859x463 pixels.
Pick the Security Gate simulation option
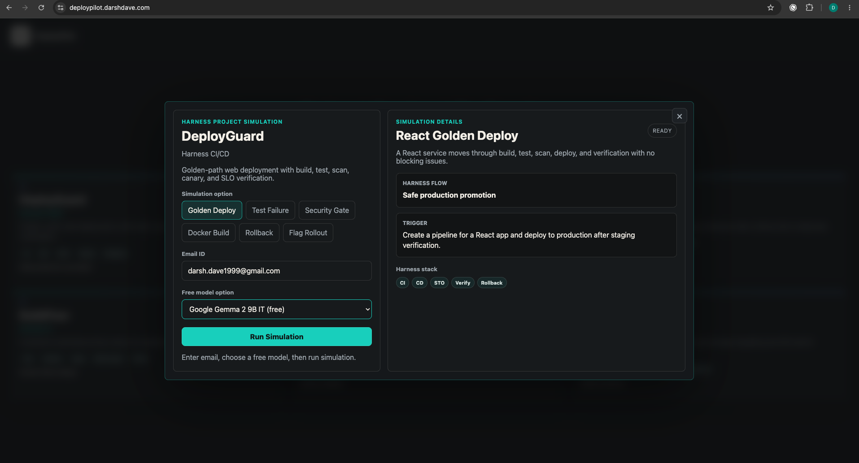[327, 210]
